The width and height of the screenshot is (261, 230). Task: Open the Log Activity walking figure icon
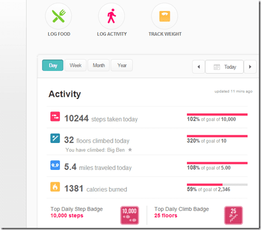[111, 16]
